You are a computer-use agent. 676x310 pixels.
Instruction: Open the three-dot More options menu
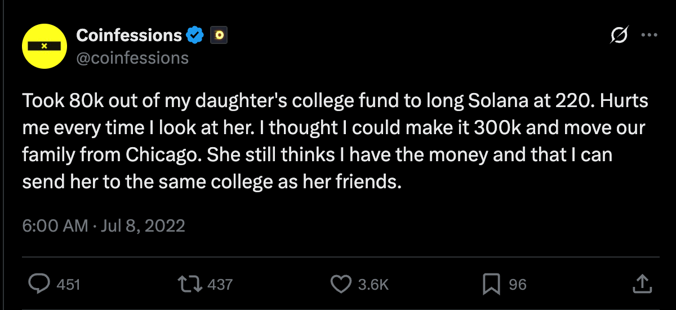coord(650,36)
